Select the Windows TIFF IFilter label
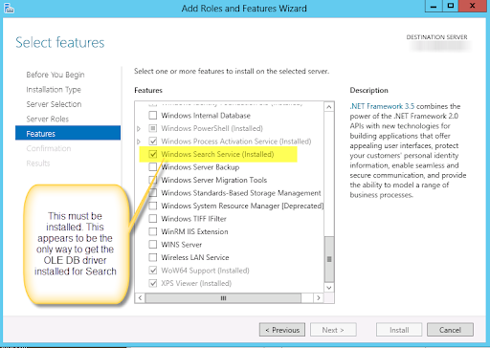Image resolution: width=490 pixels, height=348 pixels. coord(193,219)
